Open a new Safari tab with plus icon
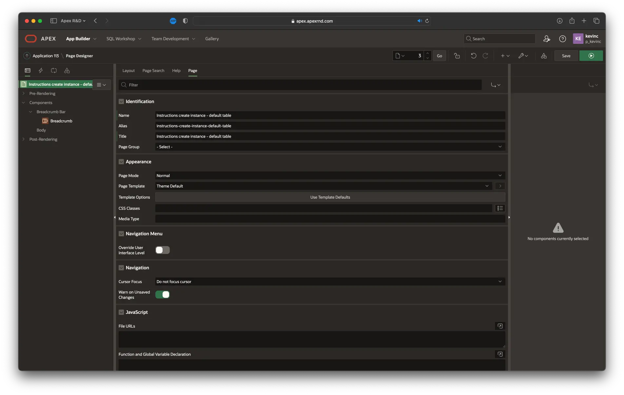The image size is (624, 395). (584, 21)
